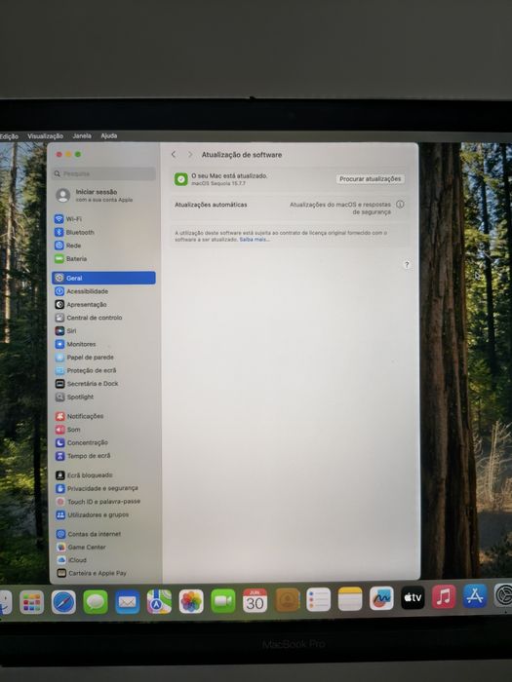Open Freeform from the Dock
512x682 pixels.
[381, 598]
